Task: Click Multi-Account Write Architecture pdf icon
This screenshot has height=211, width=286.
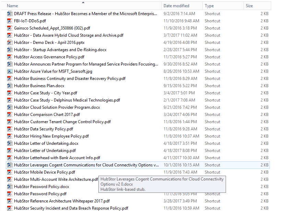Action: pos(10,179)
